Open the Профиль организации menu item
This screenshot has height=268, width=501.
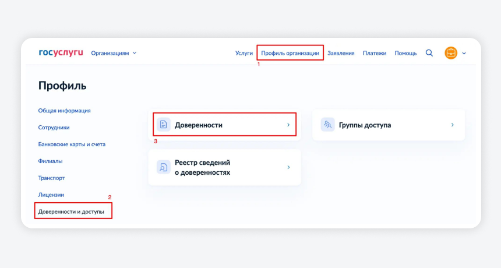[290, 53]
